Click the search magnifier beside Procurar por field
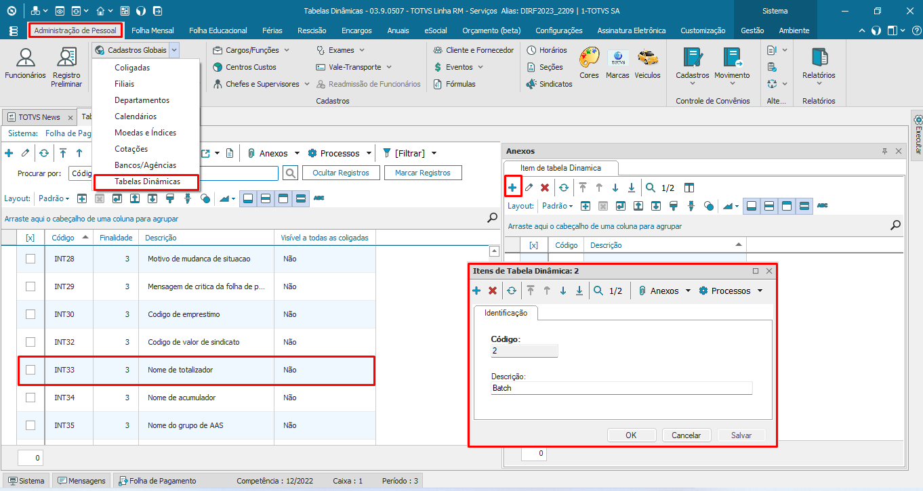923x491 pixels. (290, 173)
